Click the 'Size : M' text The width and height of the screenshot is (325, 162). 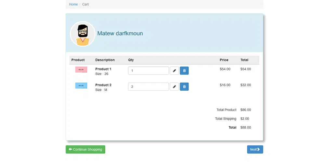point(101,90)
